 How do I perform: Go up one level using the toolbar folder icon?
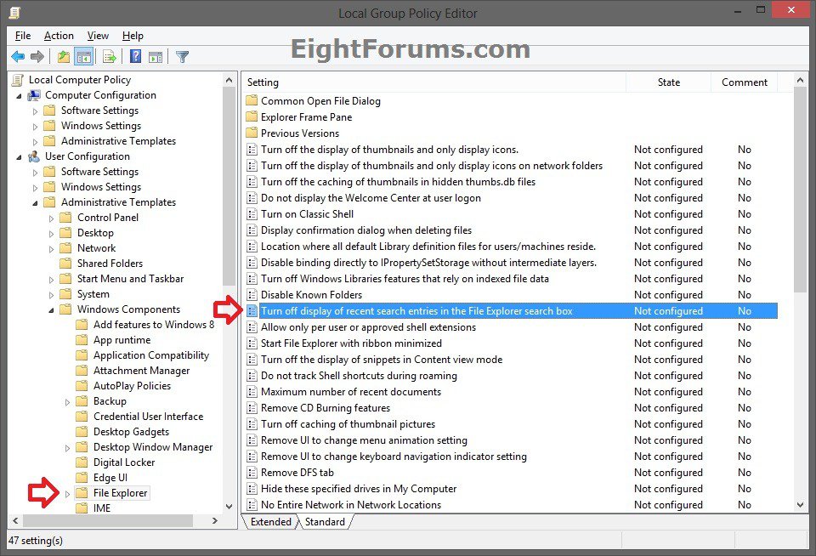pos(64,56)
